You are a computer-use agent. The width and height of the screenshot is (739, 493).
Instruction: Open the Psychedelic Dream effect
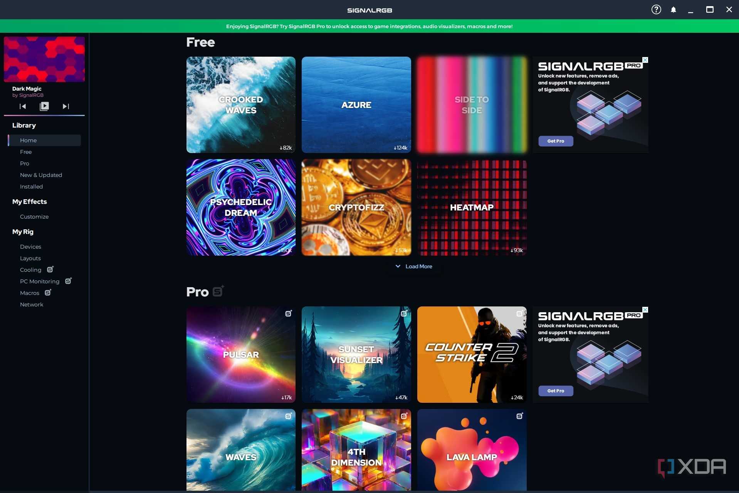point(241,207)
